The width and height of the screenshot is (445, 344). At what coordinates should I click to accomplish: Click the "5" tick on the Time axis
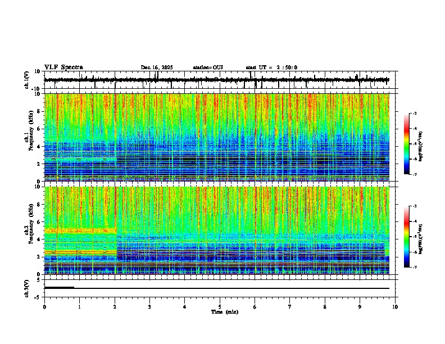tap(220, 307)
